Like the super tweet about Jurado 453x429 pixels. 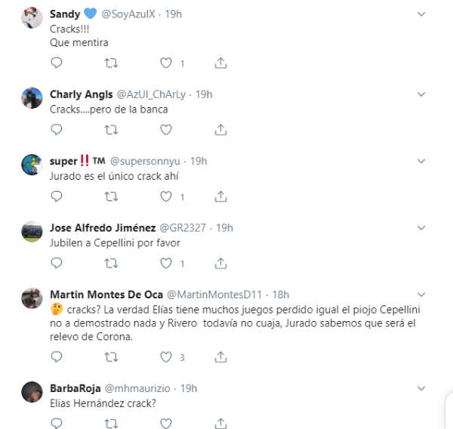pyautogui.click(x=166, y=196)
